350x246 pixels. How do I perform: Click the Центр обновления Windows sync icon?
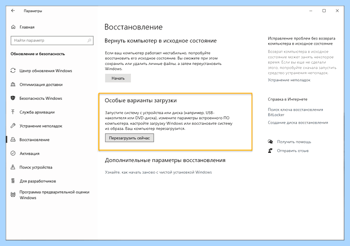pos(13,71)
